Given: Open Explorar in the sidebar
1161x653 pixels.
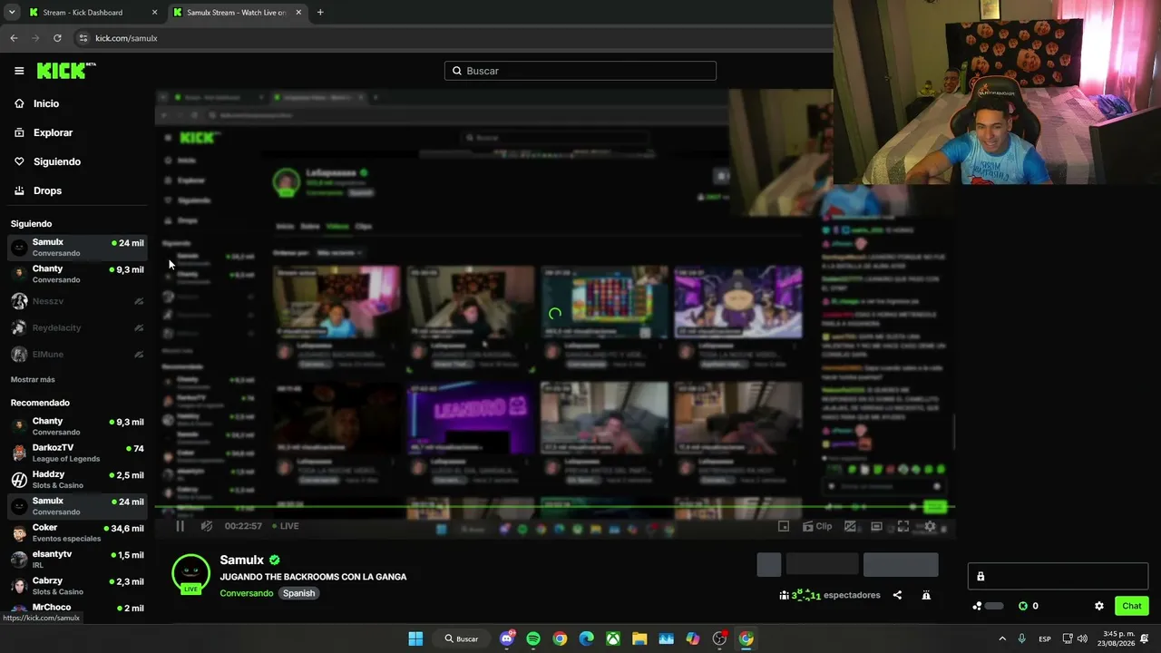Looking at the screenshot, I should click(x=44, y=132).
